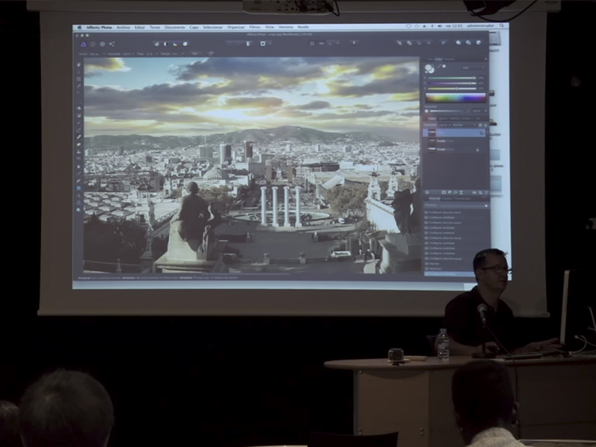
Task: Switch to the Color panel tab
Action: point(439,60)
